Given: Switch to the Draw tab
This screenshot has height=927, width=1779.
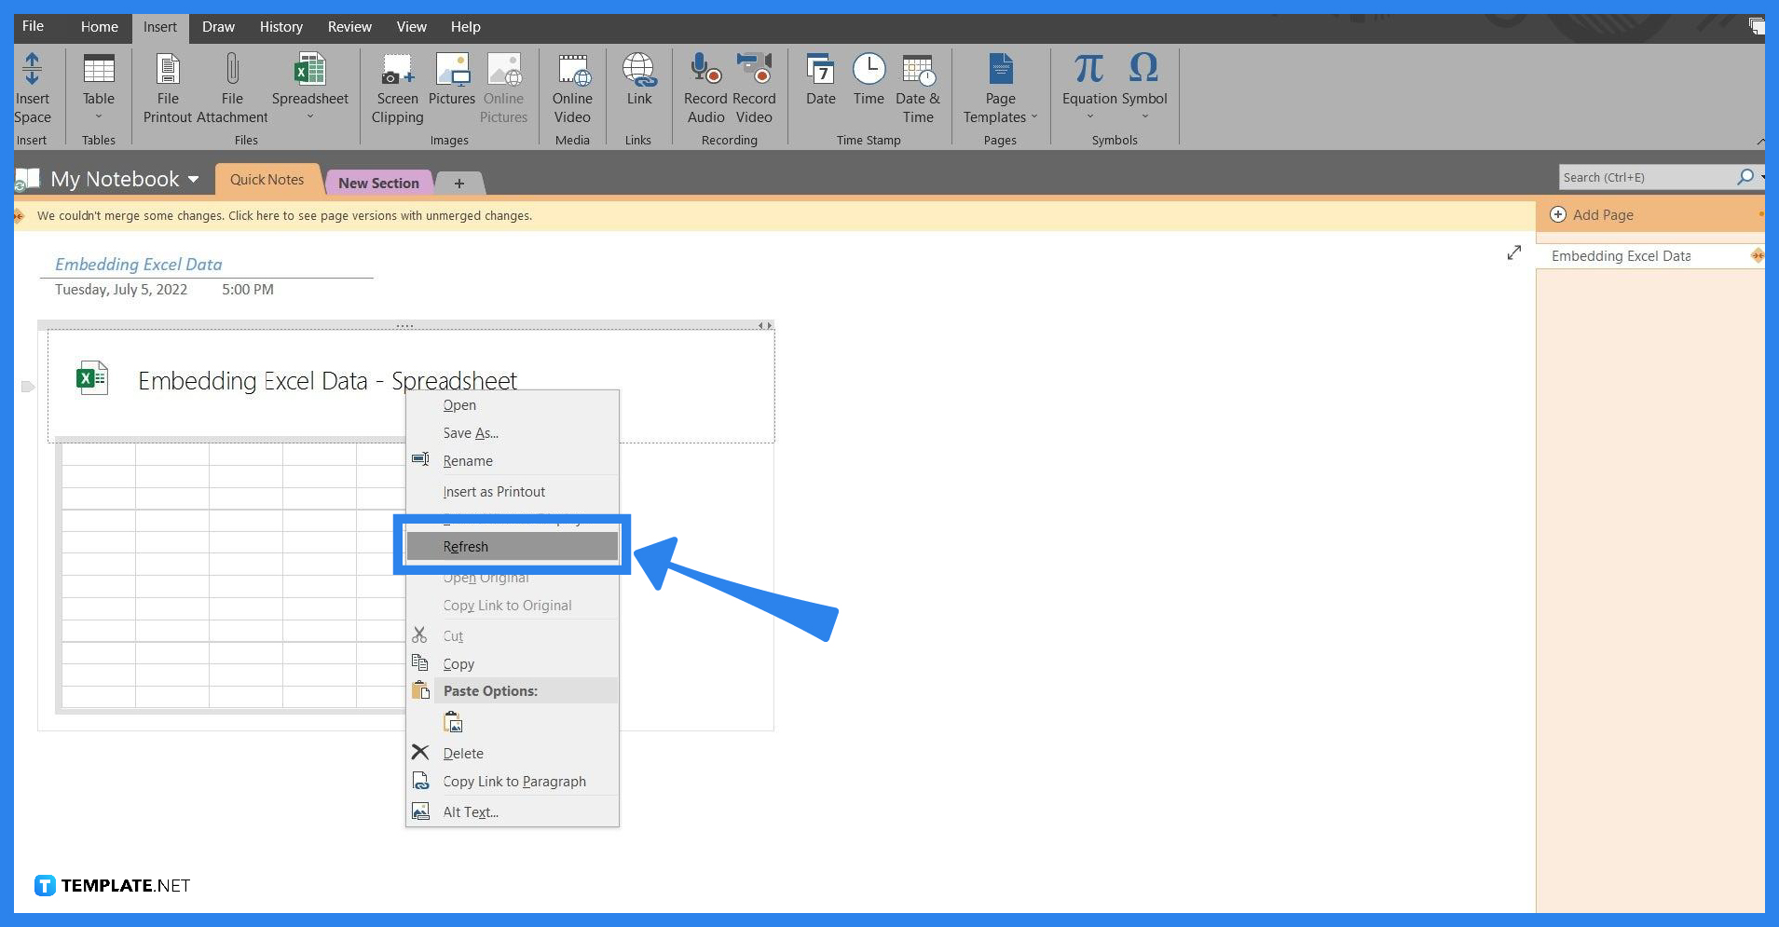Looking at the screenshot, I should pyautogui.click(x=218, y=27).
